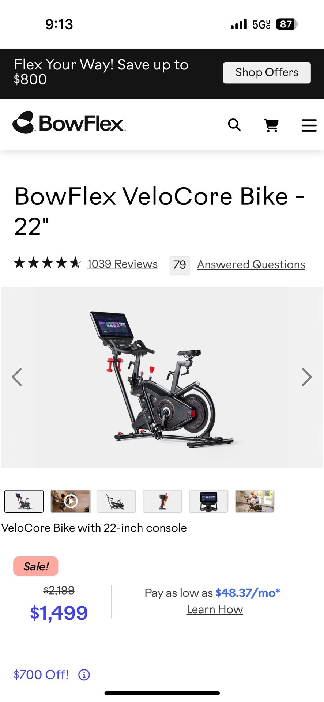Image resolution: width=324 pixels, height=702 pixels.
Task: Click the $700 Off info icon
Action: (x=84, y=675)
